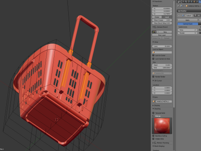Click the HANDLE METAL object cube icon in breadcrumb
Viewport: 201px width, 151px height.
pos(187,6)
